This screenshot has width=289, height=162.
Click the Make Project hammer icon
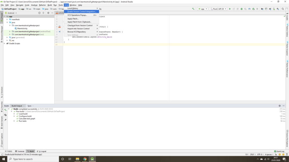tap(193, 9)
